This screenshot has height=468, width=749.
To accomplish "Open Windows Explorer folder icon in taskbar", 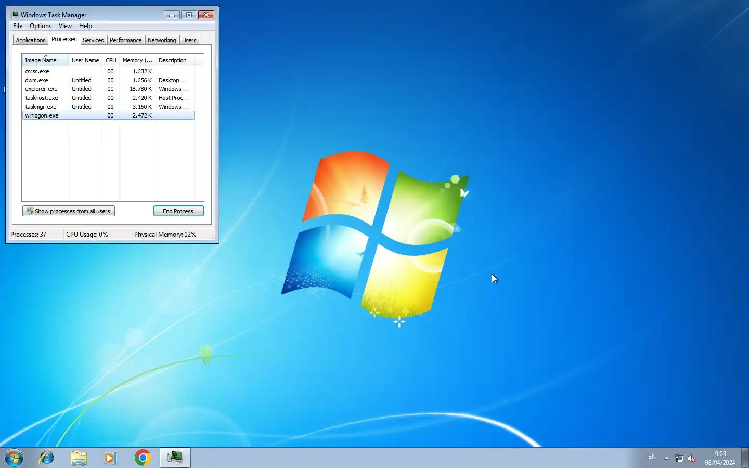I will tap(79, 458).
